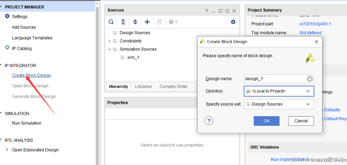Open Sources panel help question mark

207,11
